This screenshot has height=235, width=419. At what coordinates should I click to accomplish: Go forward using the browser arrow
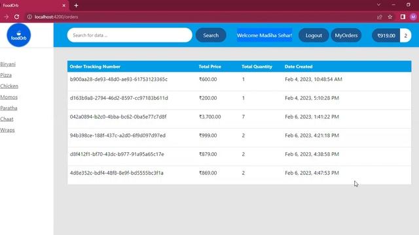(6, 17)
